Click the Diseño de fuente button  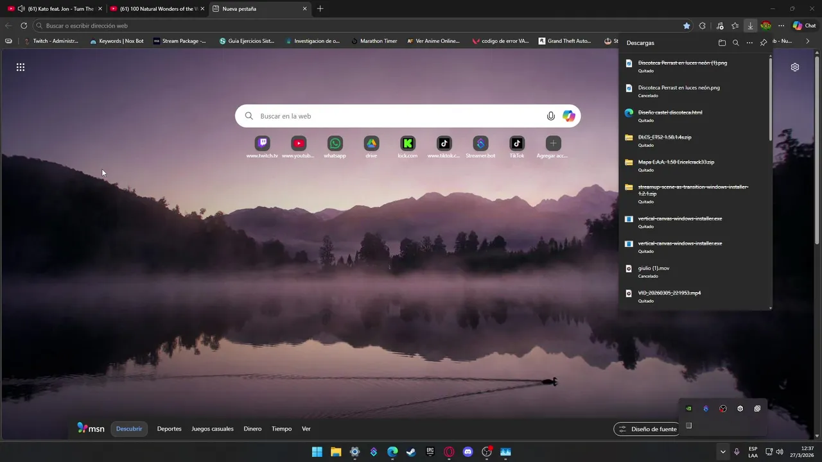point(647,429)
